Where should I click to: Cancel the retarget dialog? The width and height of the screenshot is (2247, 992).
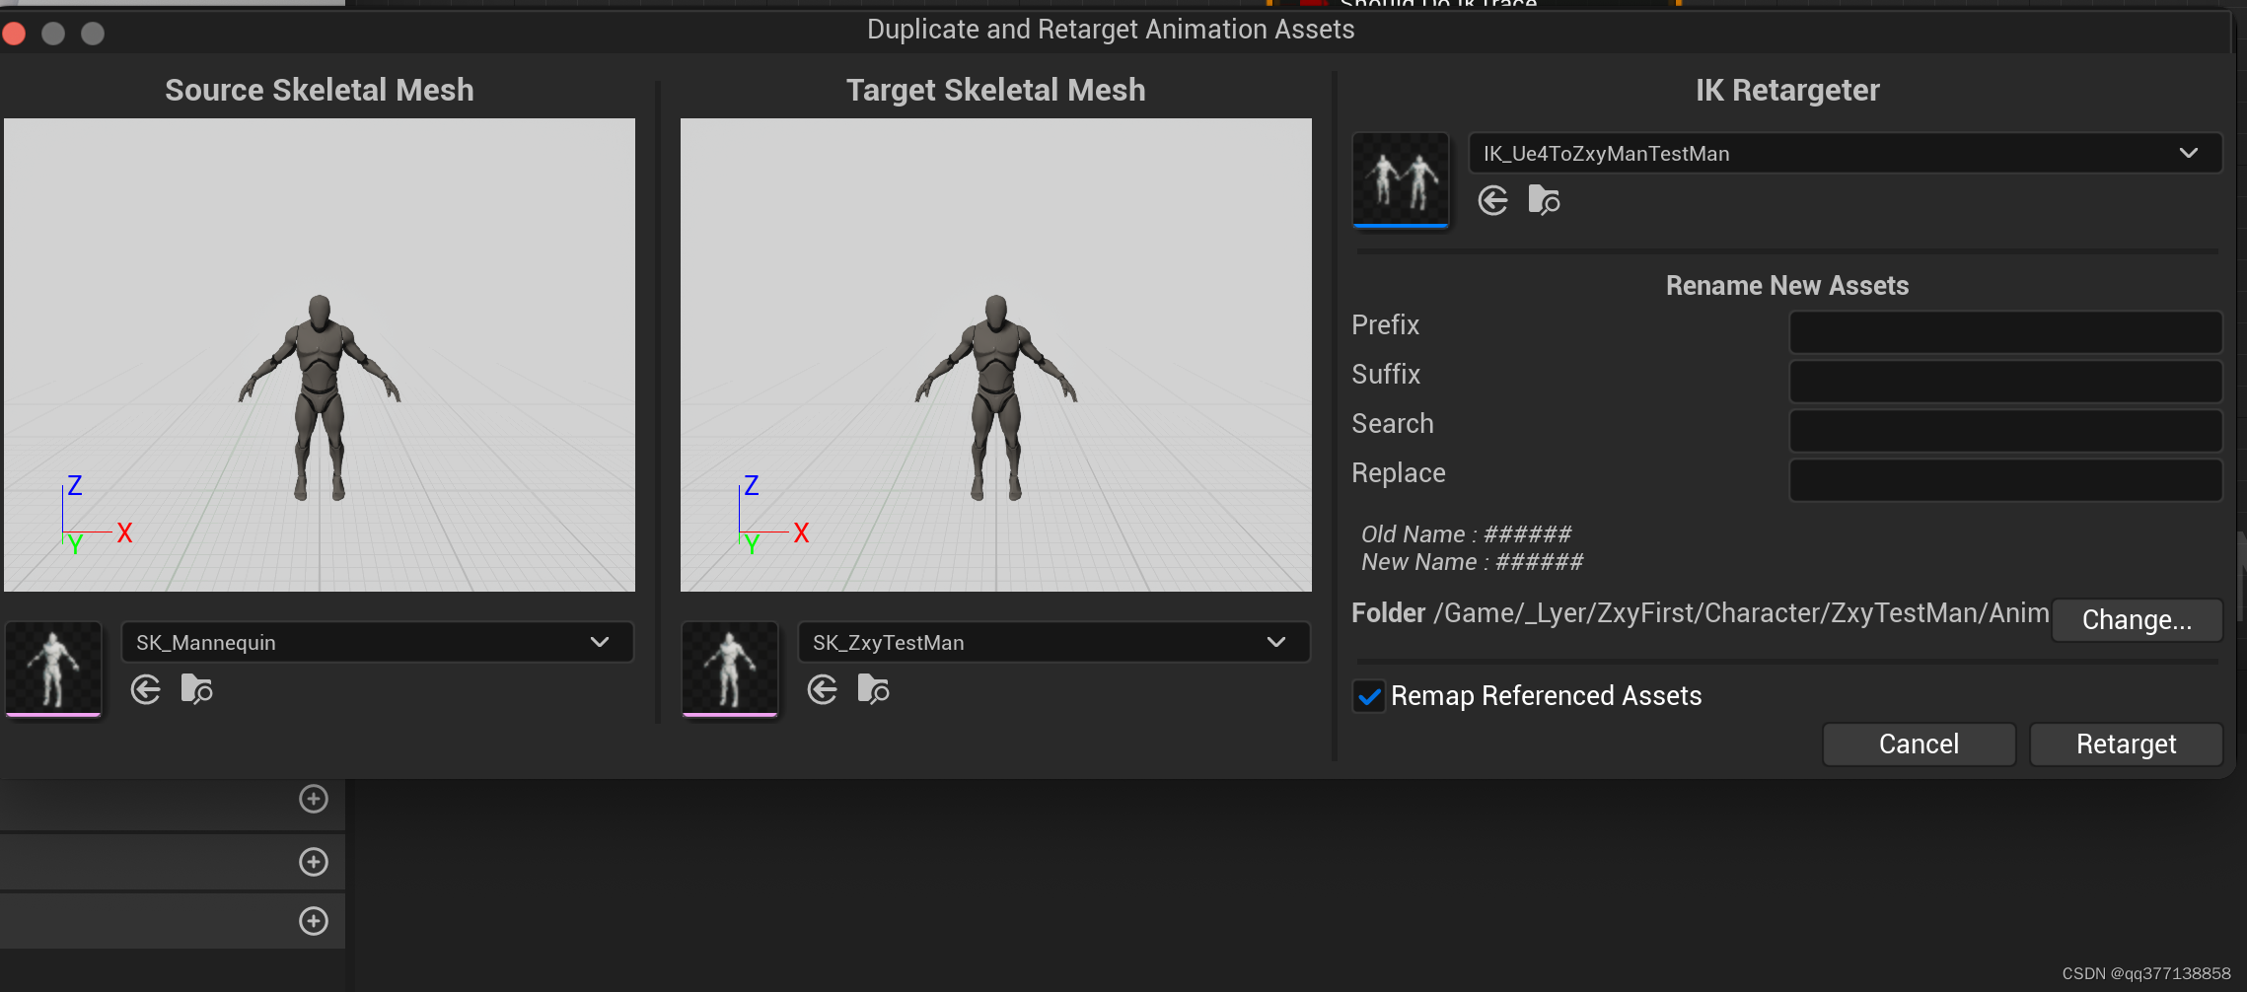(1919, 744)
